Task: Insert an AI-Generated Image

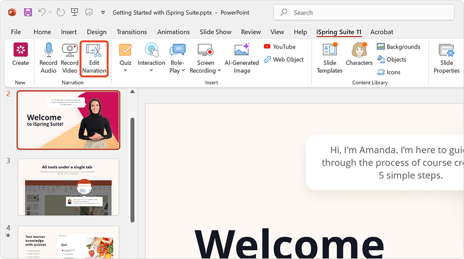Action: [x=242, y=58]
